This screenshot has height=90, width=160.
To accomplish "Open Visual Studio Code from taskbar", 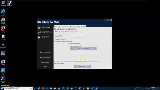I will (x=92, y=88).
